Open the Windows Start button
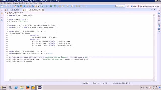The height and width of the screenshot is (90, 161). tap(3, 88)
